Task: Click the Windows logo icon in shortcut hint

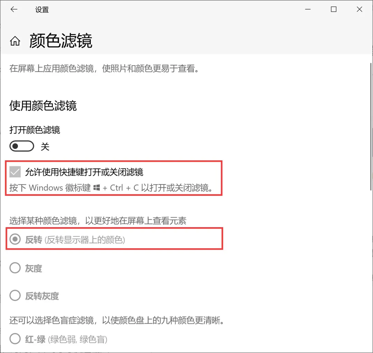Action: click(x=97, y=188)
